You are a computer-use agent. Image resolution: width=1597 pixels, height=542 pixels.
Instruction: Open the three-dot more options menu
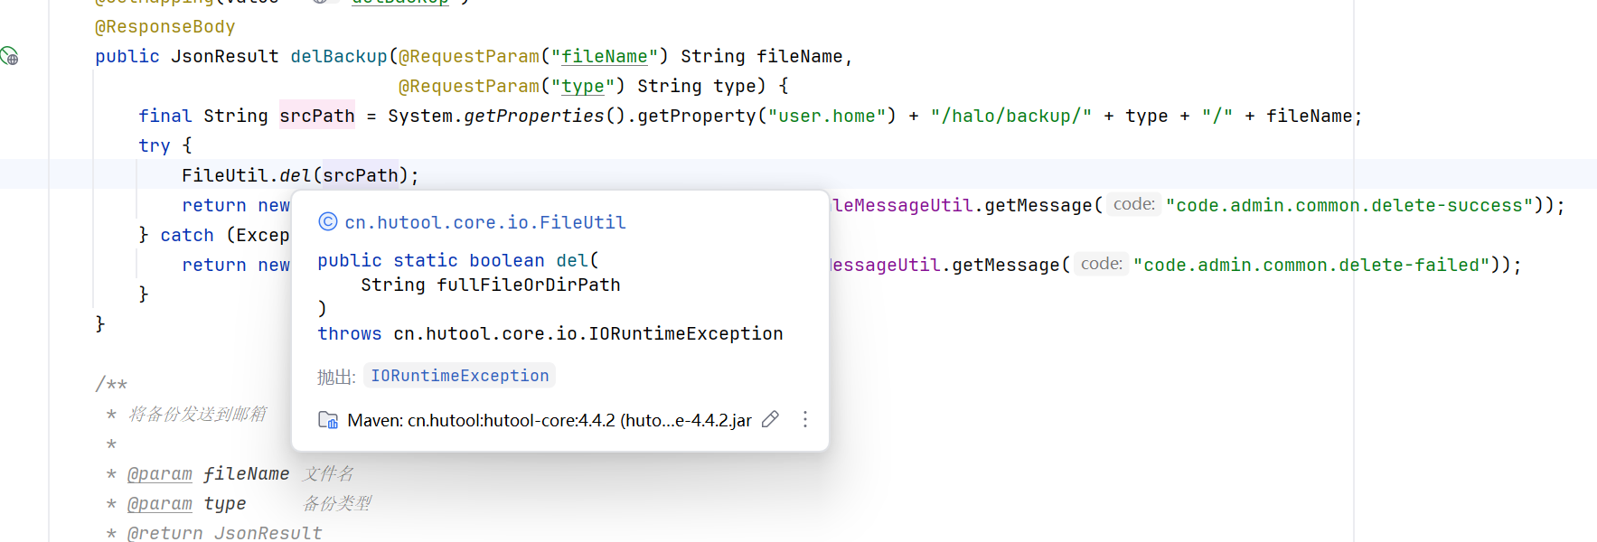pyautogui.click(x=804, y=419)
